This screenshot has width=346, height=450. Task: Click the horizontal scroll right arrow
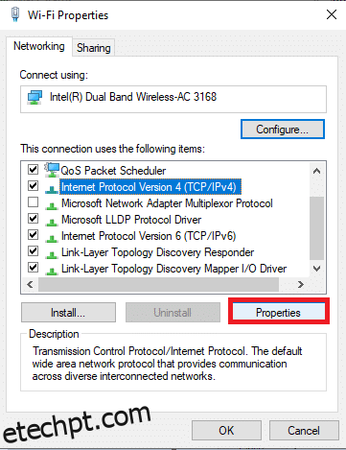click(x=300, y=284)
